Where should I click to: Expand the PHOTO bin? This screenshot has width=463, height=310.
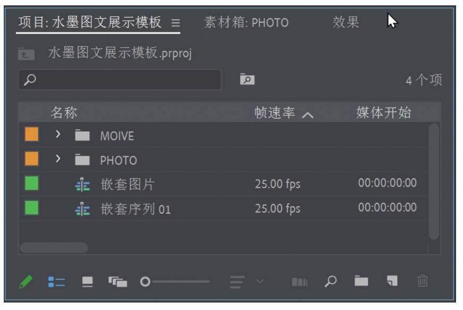click(58, 160)
